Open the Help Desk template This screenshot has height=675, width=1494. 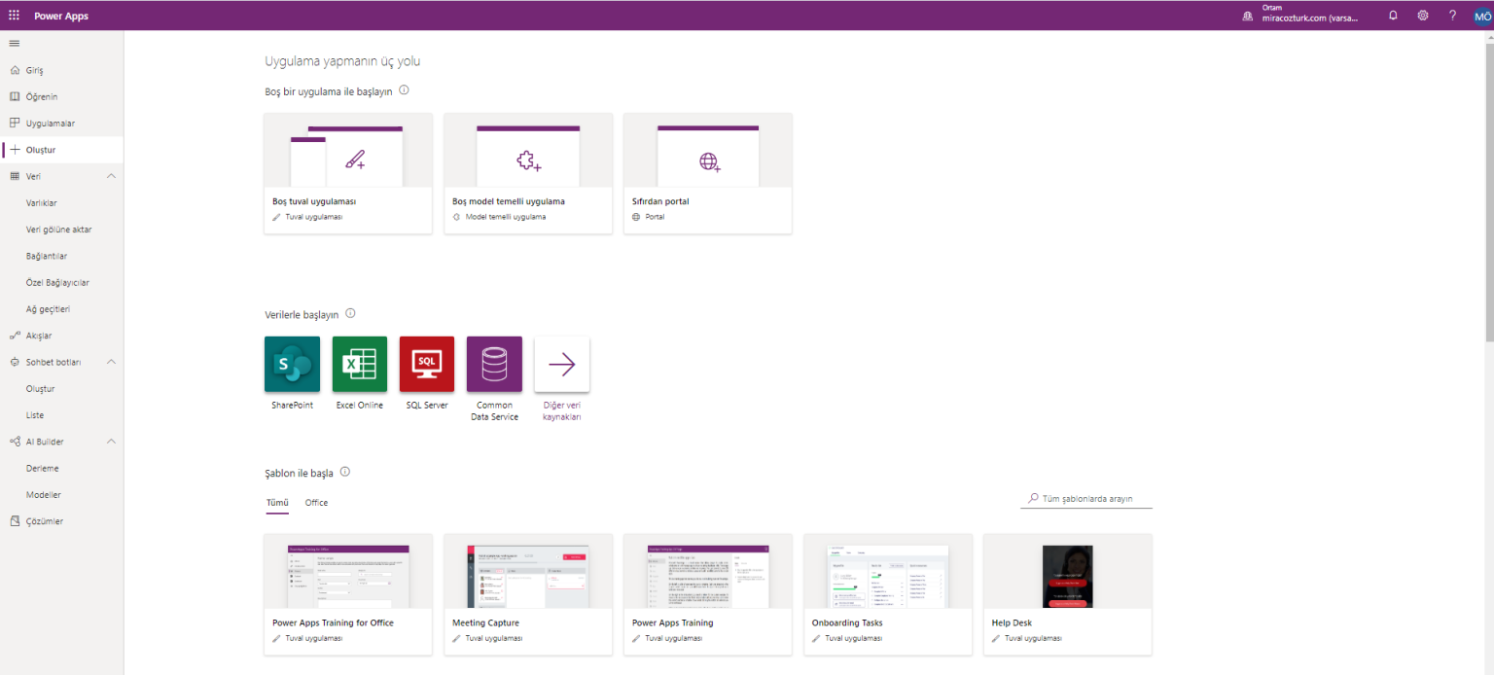1068,594
